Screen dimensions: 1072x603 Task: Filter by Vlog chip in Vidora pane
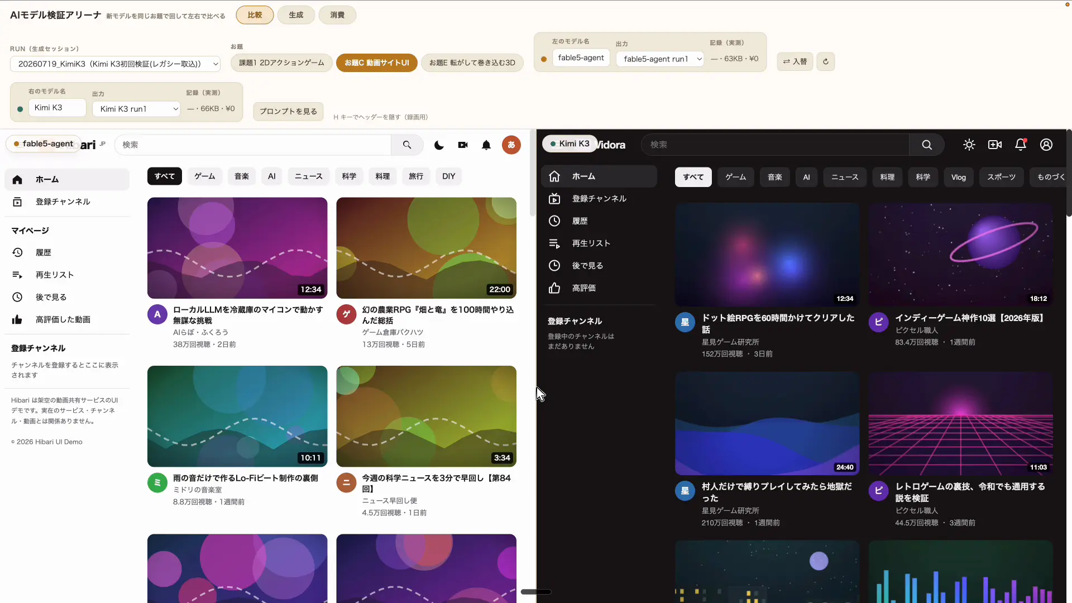click(x=959, y=177)
